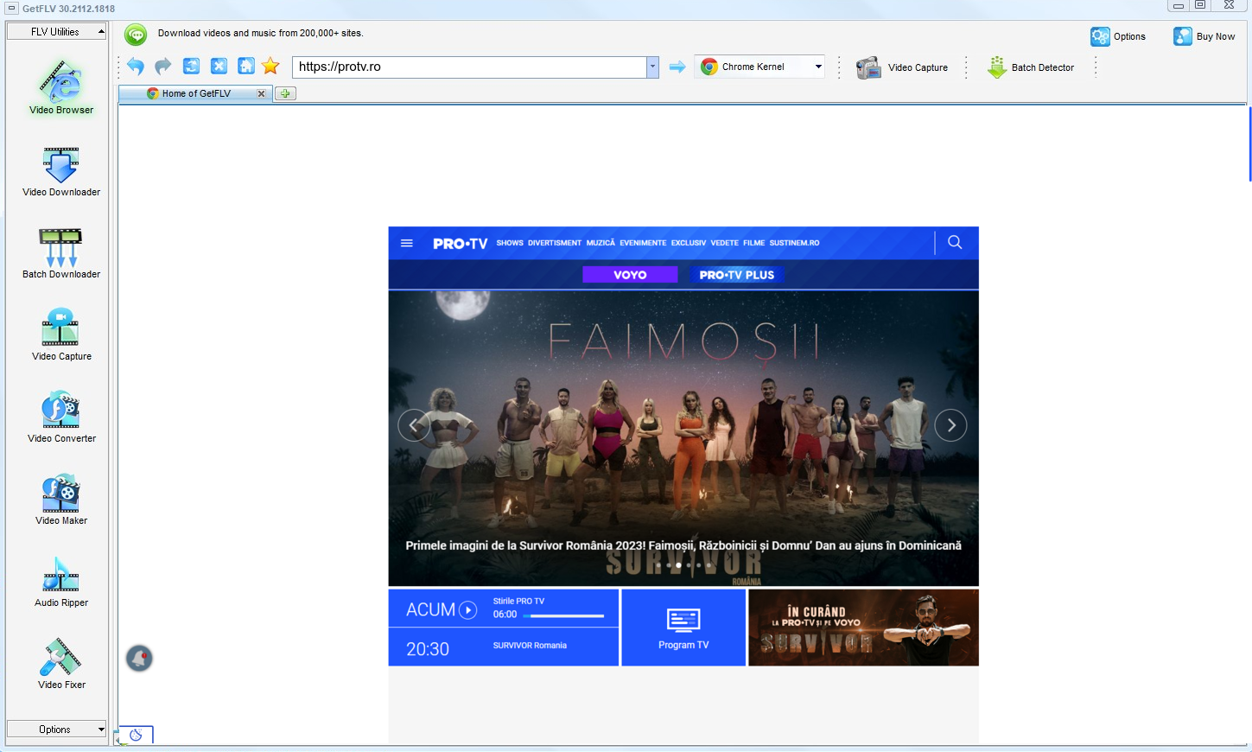
Task: Click the clock icon tab at the bottom left
Action: [x=136, y=735]
